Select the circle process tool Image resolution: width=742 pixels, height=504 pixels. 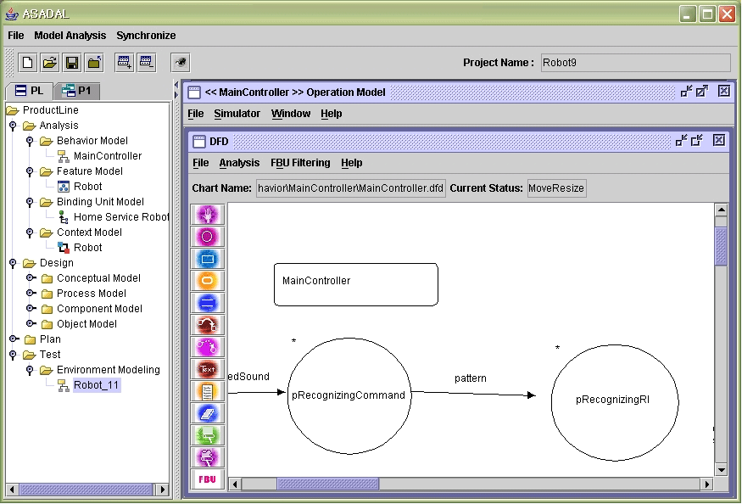pyautogui.click(x=207, y=237)
